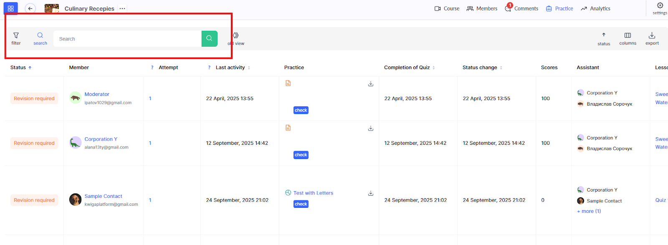Click the green search submit button
668x245 pixels.
pyautogui.click(x=209, y=39)
